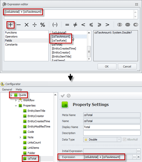The width and height of the screenshot is (142, 162).
Task: Insert the divide operator
Action: [35, 25]
